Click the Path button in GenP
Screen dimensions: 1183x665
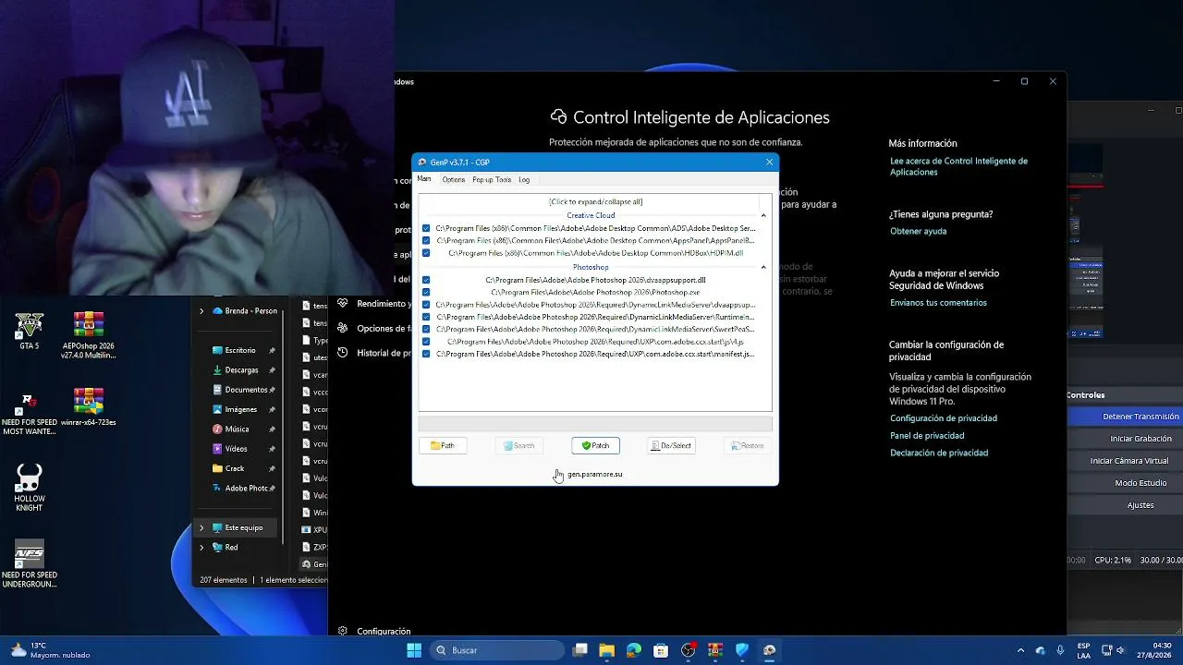[x=443, y=445]
